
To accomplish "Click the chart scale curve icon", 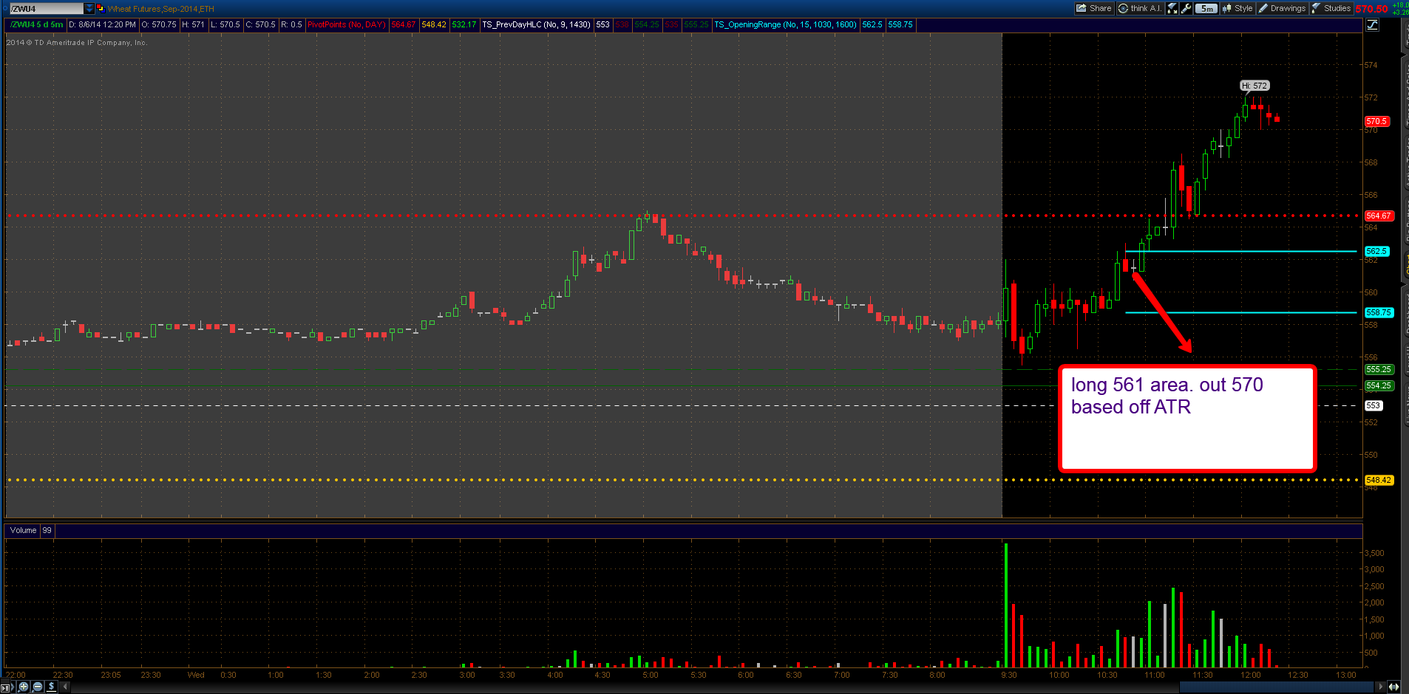I will click(1372, 24).
